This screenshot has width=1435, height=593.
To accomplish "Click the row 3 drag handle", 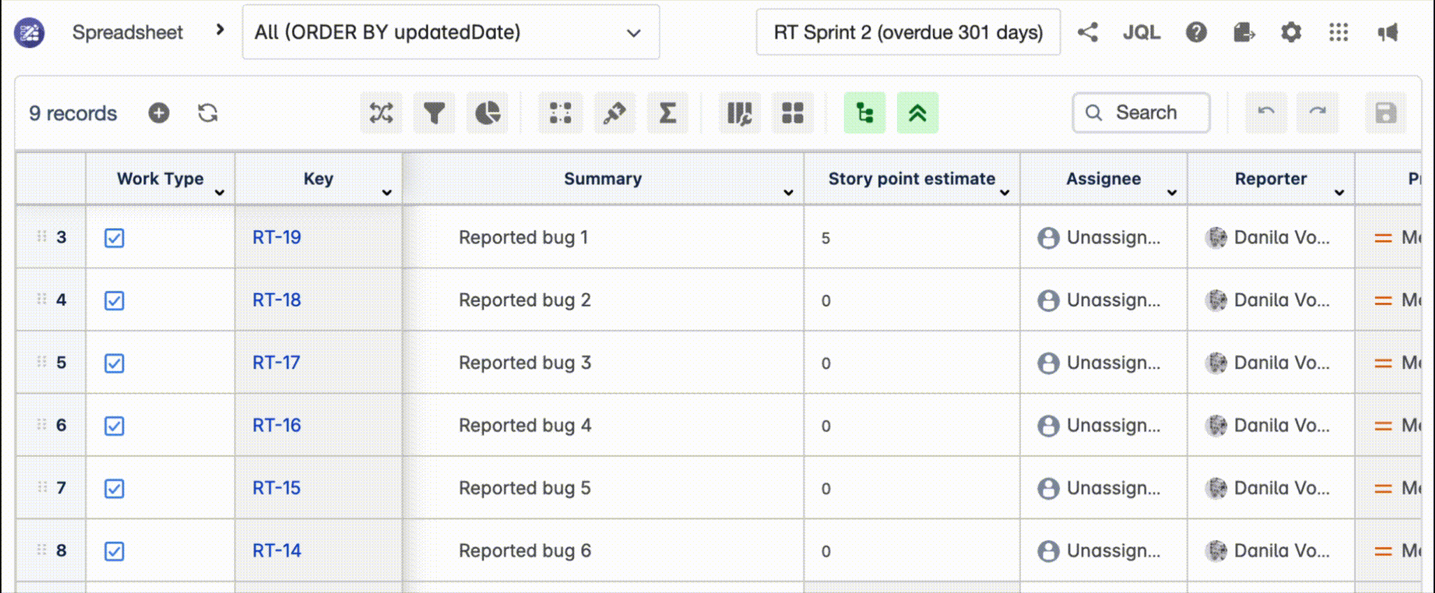I will 41,237.
